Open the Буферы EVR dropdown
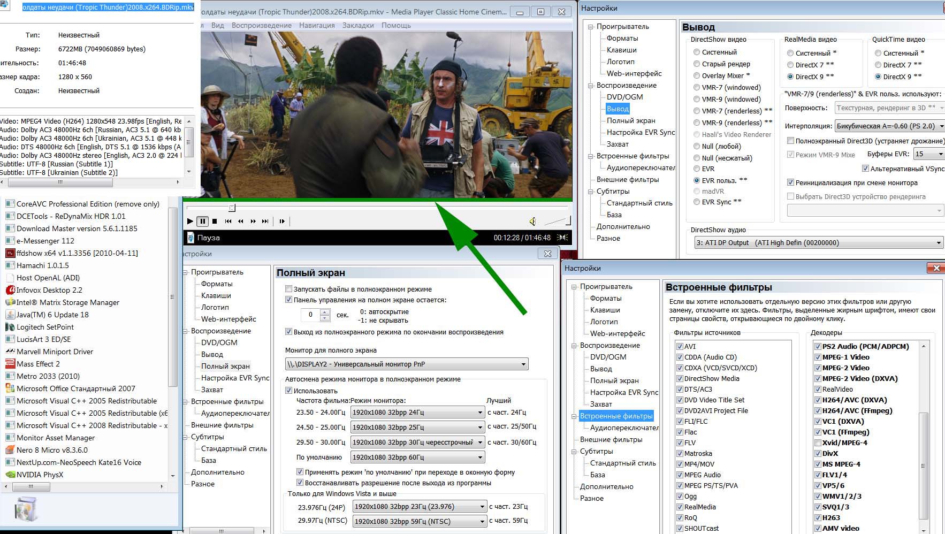The height and width of the screenshot is (534, 945). [x=929, y=154]
